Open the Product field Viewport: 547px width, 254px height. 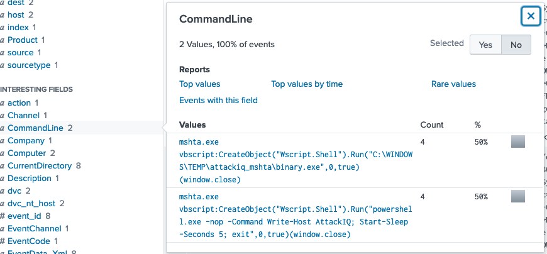(23, 40)
